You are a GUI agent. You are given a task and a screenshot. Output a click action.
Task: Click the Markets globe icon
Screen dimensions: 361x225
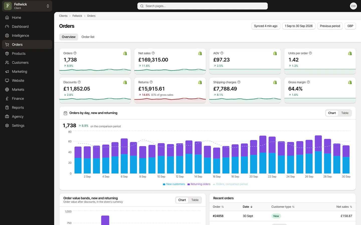[7, 89]
